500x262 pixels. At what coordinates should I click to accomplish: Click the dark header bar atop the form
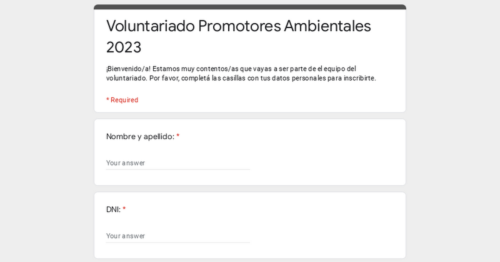250,7
